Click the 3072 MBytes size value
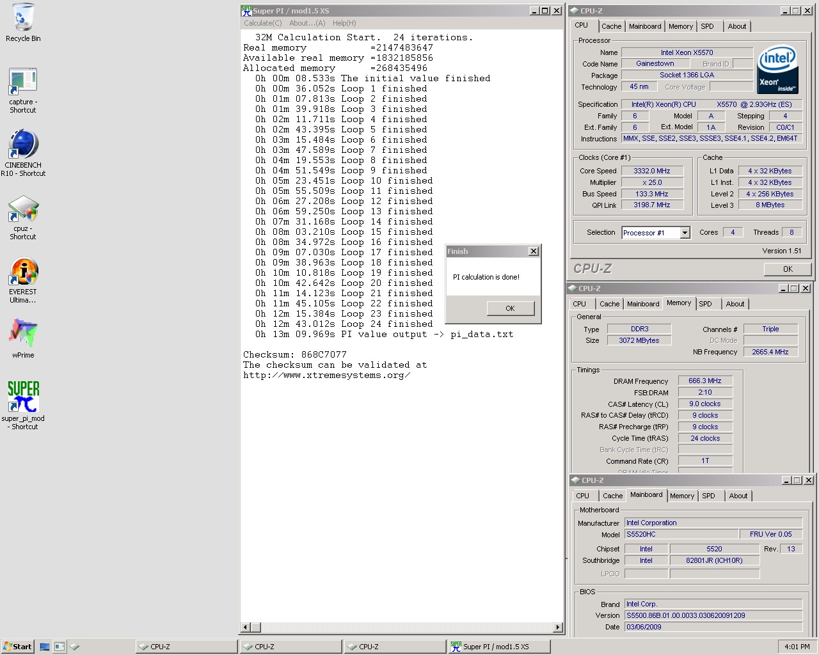 tap(639, 340)
